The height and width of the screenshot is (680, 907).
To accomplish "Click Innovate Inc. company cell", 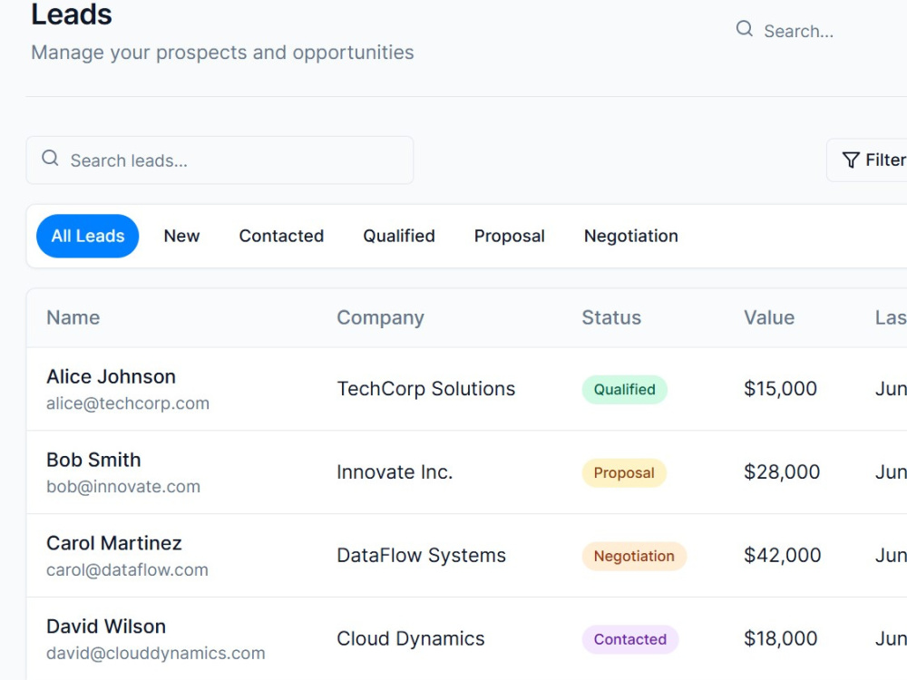I will 395,471.
